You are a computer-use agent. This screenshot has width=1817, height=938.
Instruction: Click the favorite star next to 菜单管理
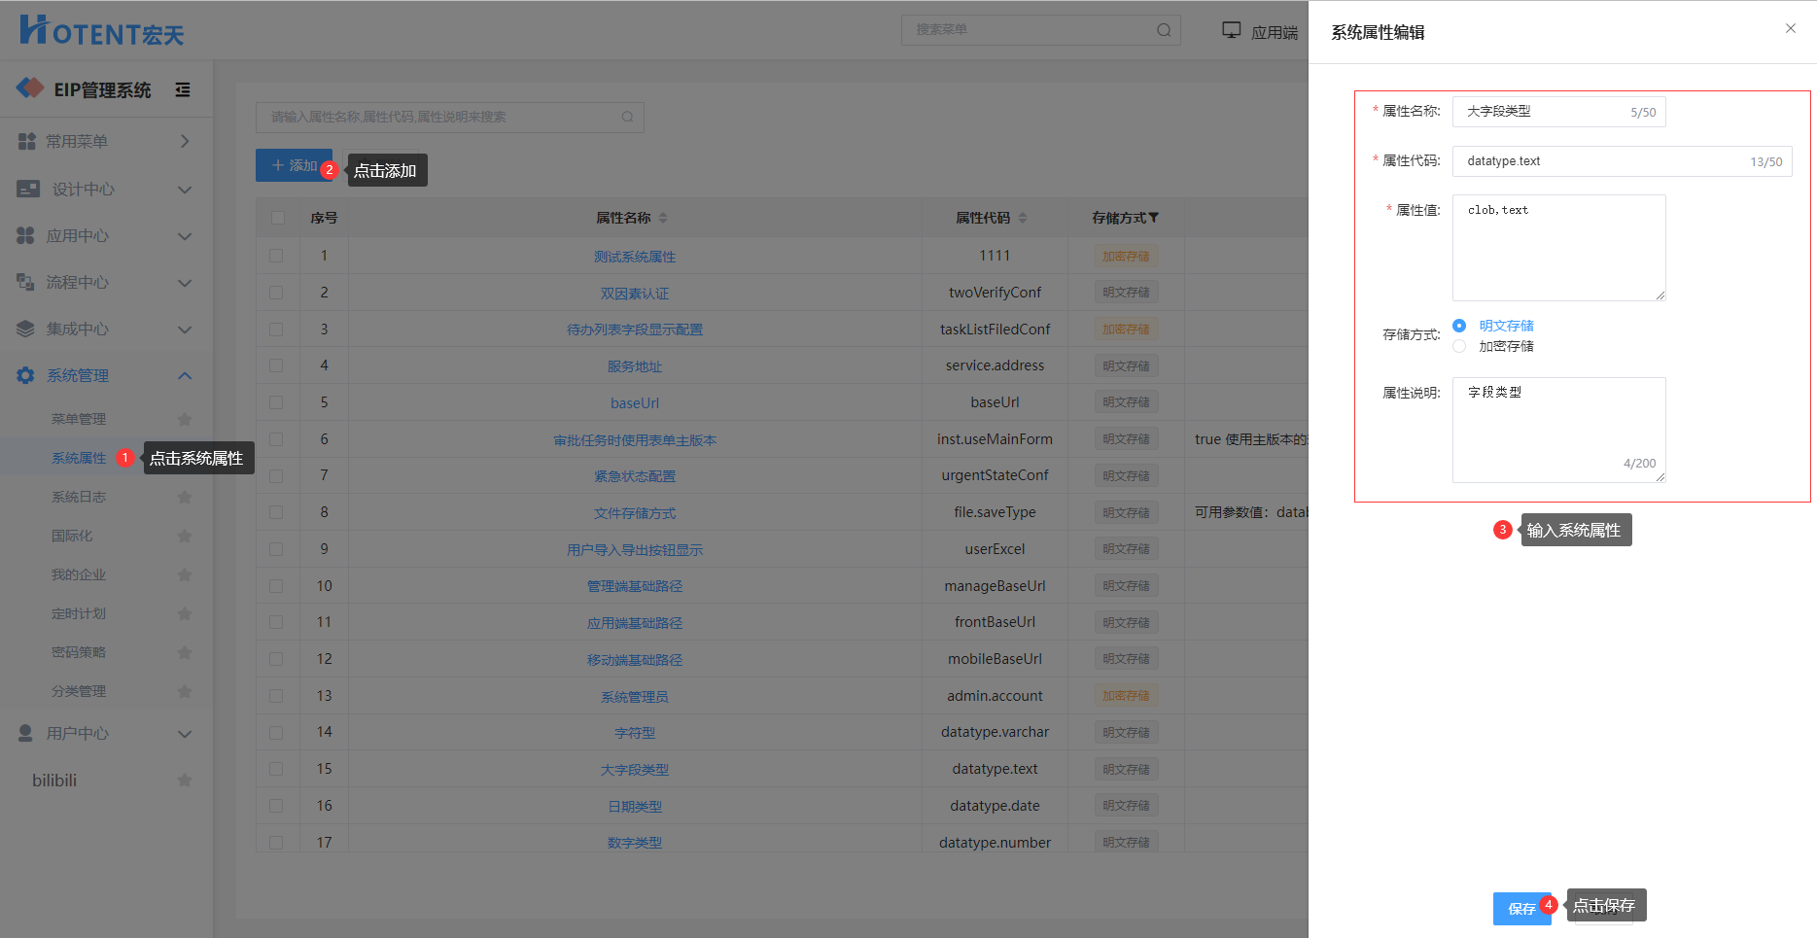(185, 419)
